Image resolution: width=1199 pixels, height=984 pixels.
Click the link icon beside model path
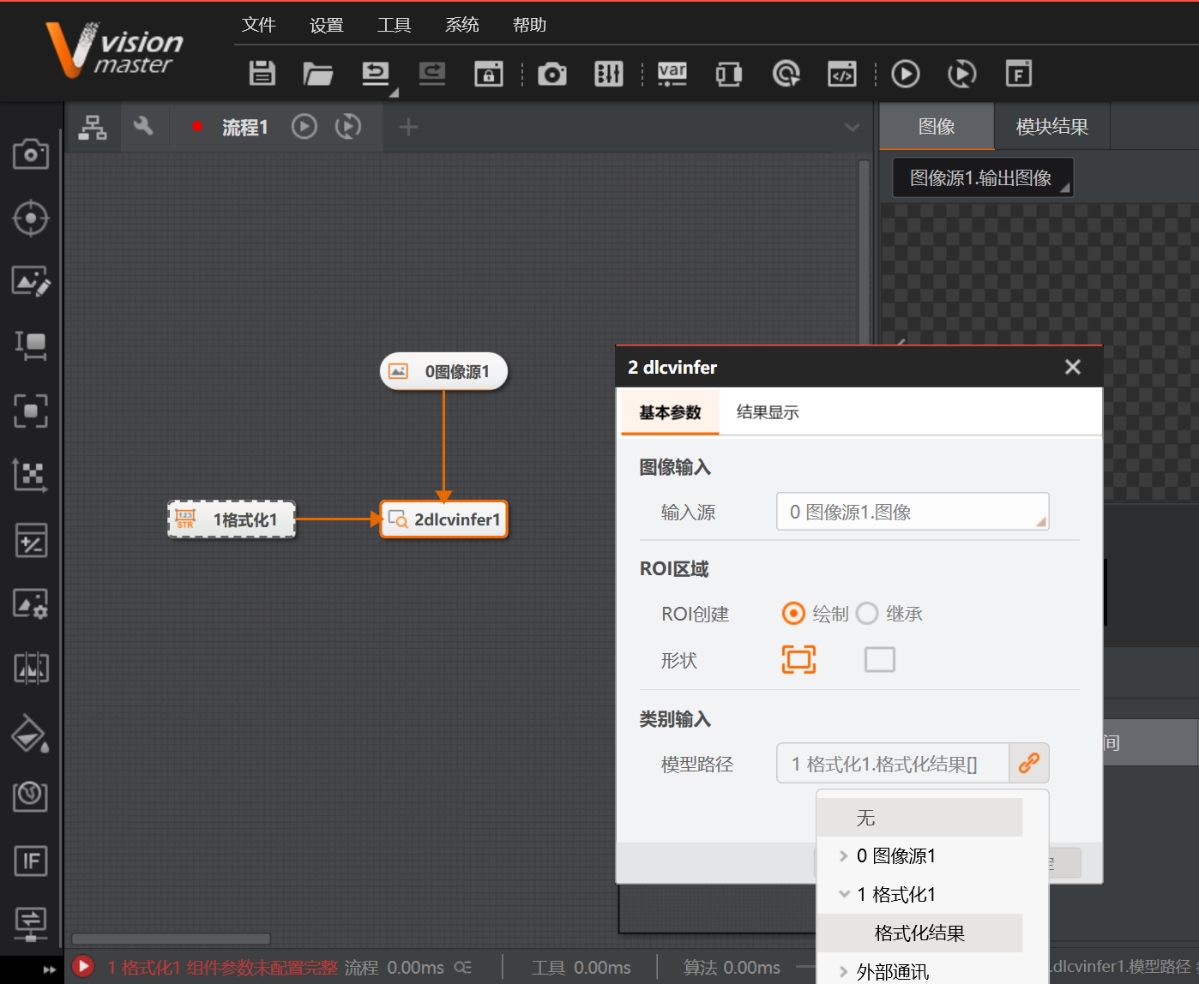(1029, 763)
